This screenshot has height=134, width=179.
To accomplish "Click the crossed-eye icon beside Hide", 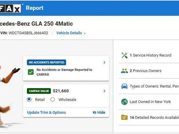I will pyautogui.click(x=94, y=112).
